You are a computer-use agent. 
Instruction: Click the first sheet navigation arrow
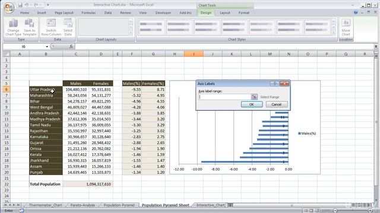point(5,205)
